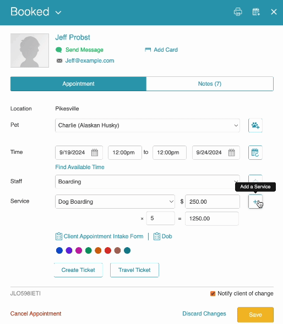Select the red color dot
Screen dimensions: 283x324
[x=108, y=250]
